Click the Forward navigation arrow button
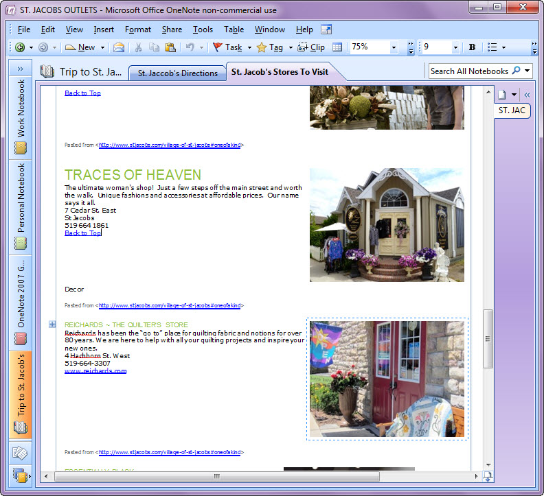The height and width of the screenshot is (496, 544). click(43, 47)
